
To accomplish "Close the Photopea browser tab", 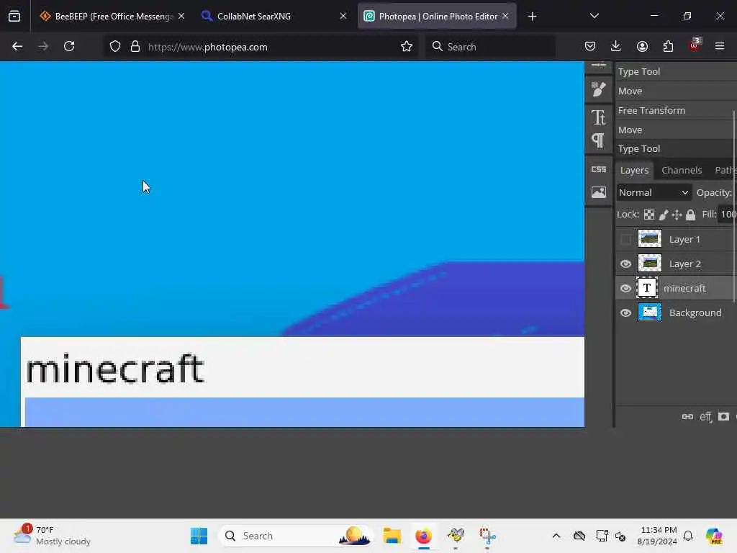I will (505, 16).
